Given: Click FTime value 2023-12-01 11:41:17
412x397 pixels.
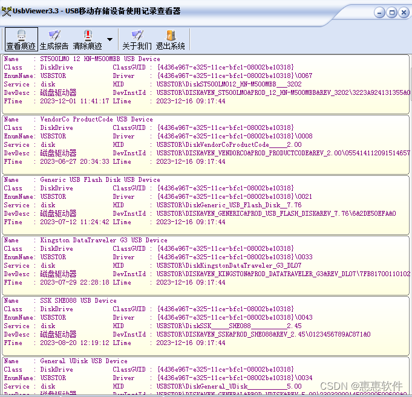Looking at the screenshot, I should (74, 101).
